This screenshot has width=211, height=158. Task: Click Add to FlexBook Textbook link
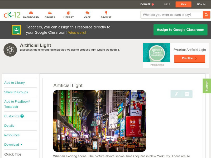17,104
